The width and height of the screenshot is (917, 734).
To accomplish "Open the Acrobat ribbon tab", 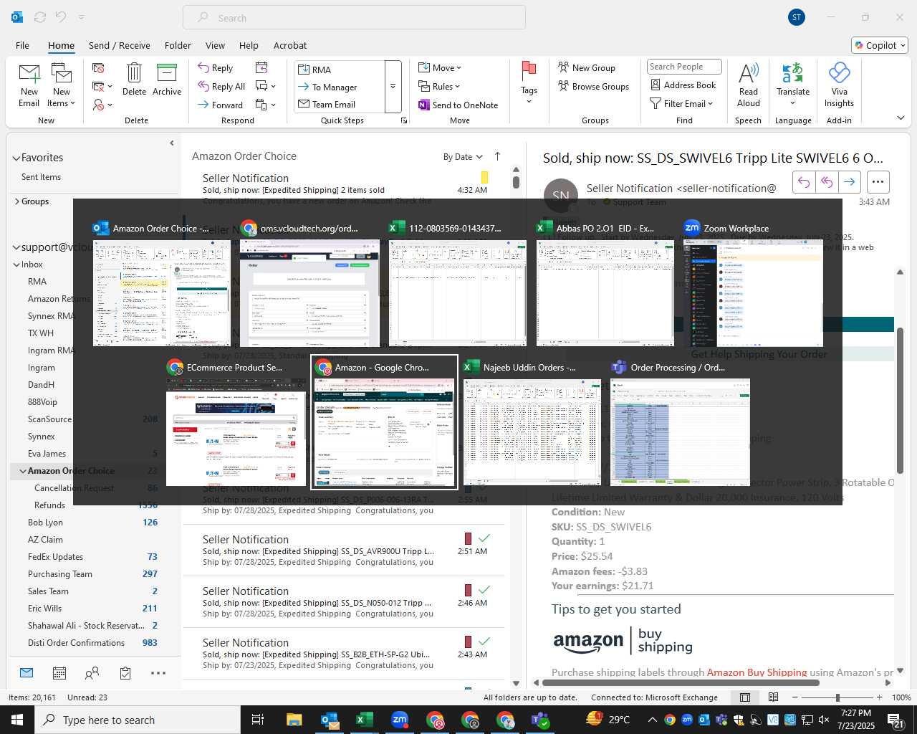I will (290, 45).
